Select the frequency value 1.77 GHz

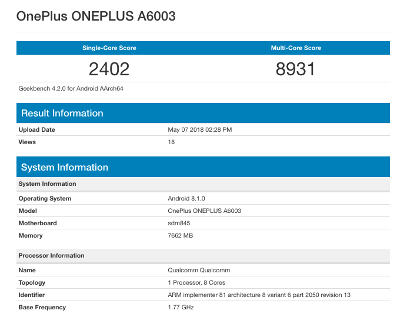click(x=181, y=308)
